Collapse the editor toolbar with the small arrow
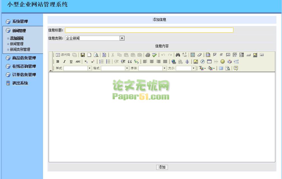The width and height of the screenshot is (282, 179). 51,70
